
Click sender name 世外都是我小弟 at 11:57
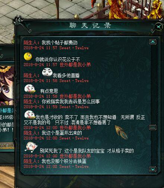(x=75, y=65)
